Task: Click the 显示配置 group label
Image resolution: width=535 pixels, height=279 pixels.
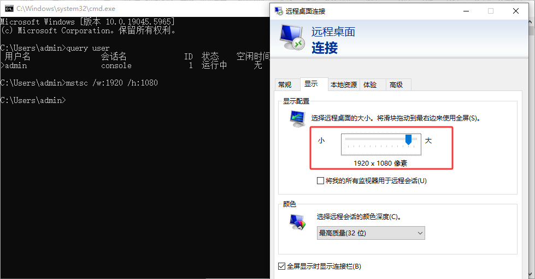Action: pyautogui.click(x=296, y=101)
